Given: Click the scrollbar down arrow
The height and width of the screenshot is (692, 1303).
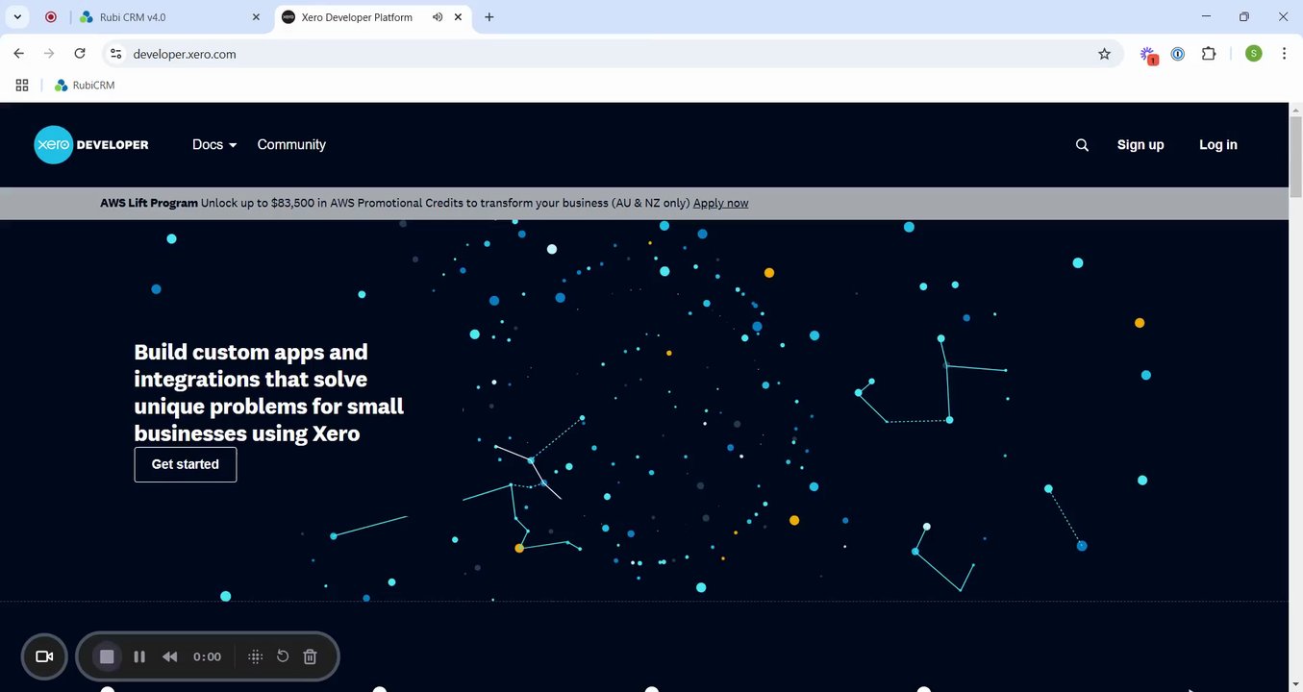Looking at the screenshot, I should (1295, 685).
